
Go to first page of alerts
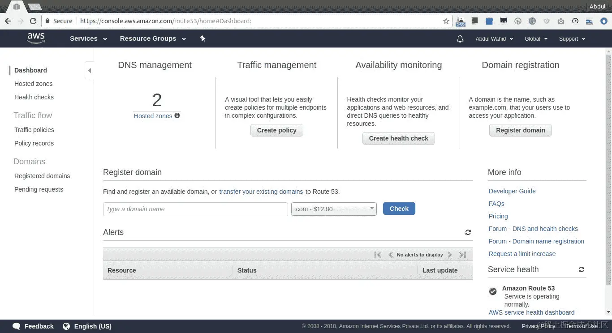pyautogui.click(x=378, y=255)
